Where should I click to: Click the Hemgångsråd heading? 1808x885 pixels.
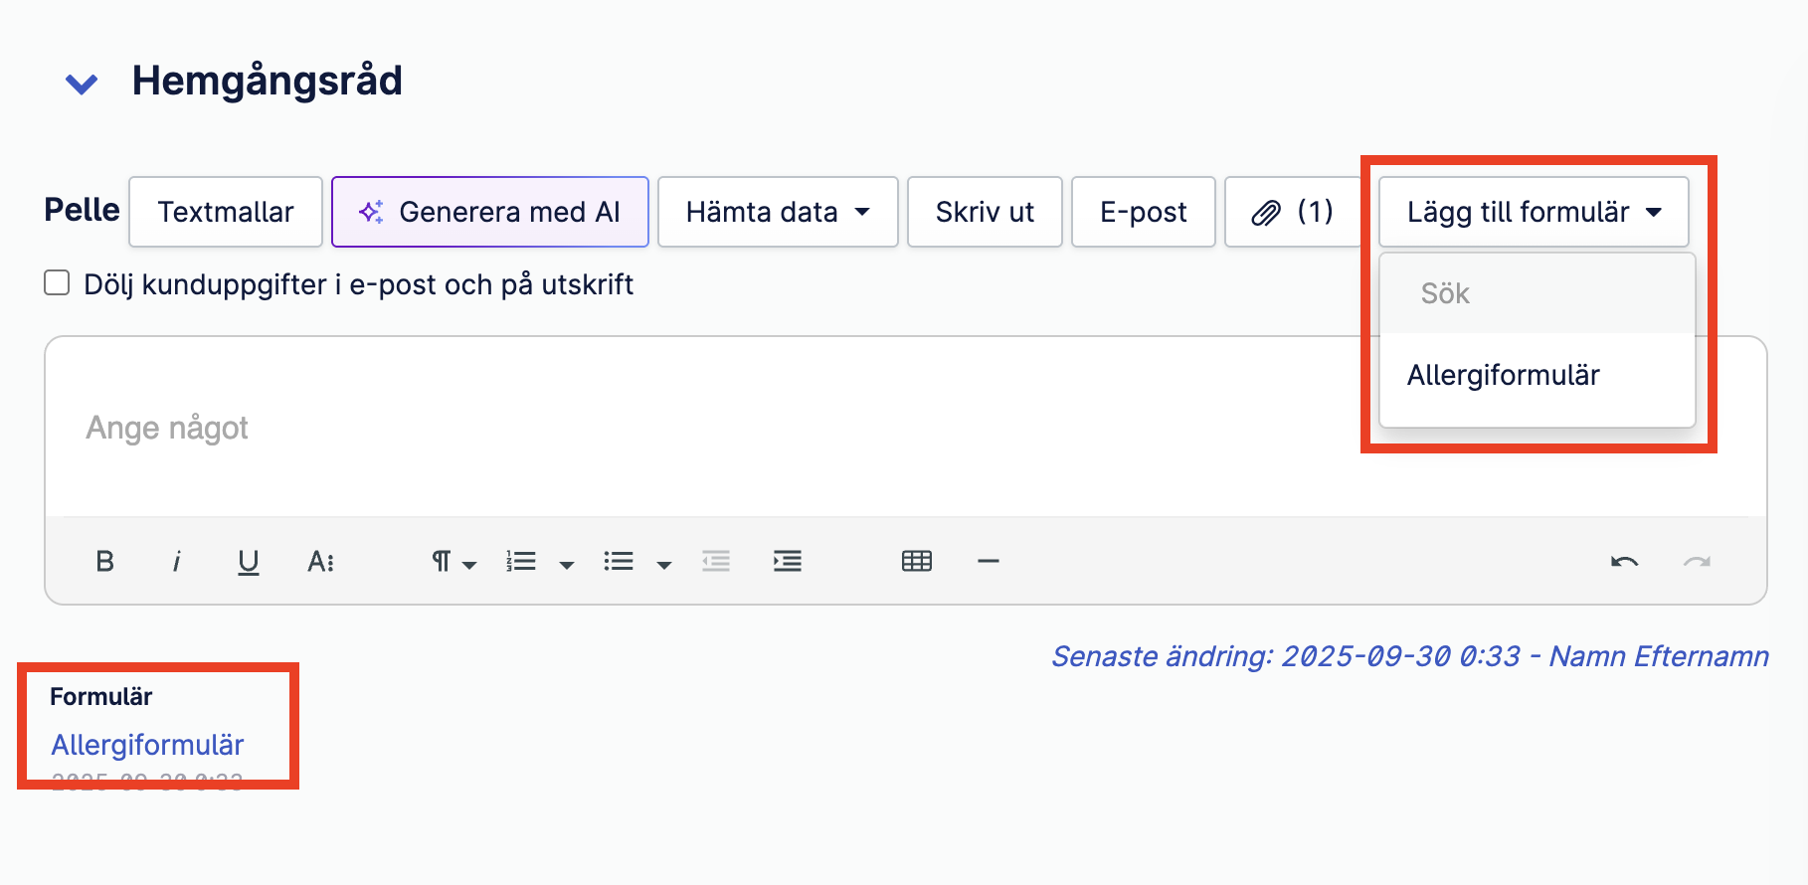(x=267, y=81)
